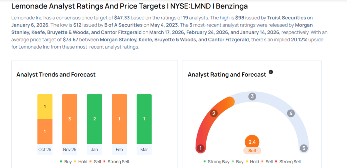Viewport: 347px width, 168px height.
Task: Click the green Jan bar
Action: pyautogui.click(x=95, y=119)
